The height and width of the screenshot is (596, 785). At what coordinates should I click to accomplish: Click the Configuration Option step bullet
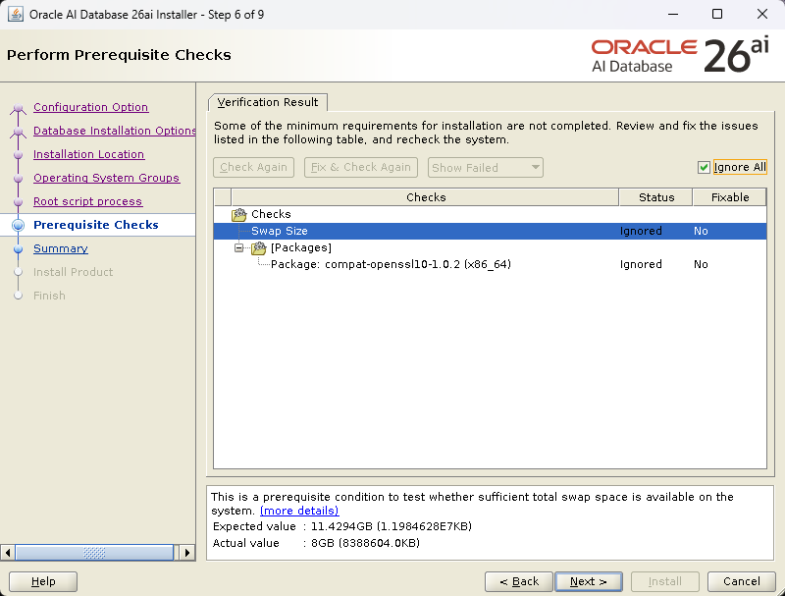(x=18, y=108)
